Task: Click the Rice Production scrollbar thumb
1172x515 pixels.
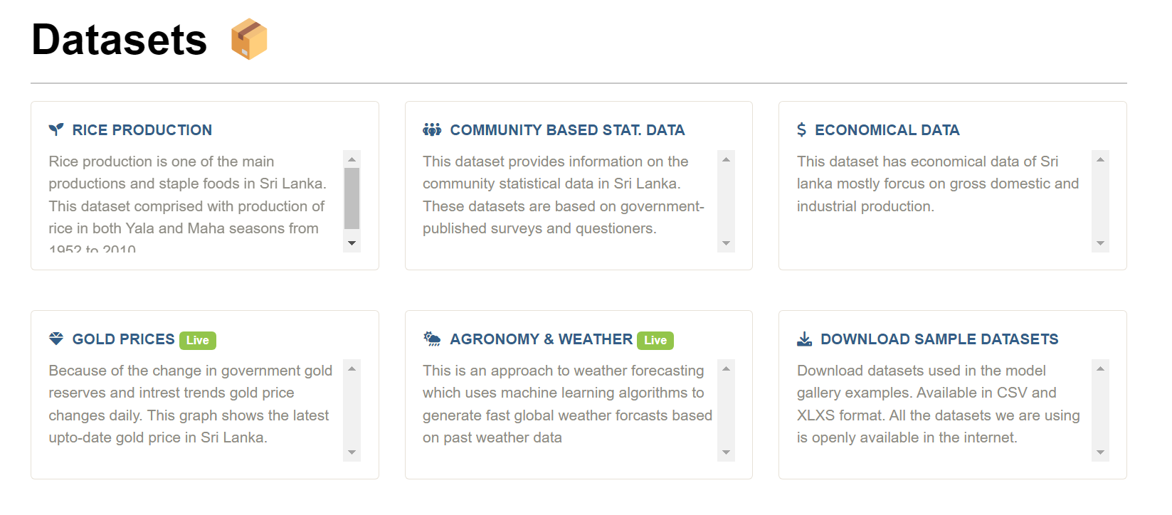Action: (352, 198)
